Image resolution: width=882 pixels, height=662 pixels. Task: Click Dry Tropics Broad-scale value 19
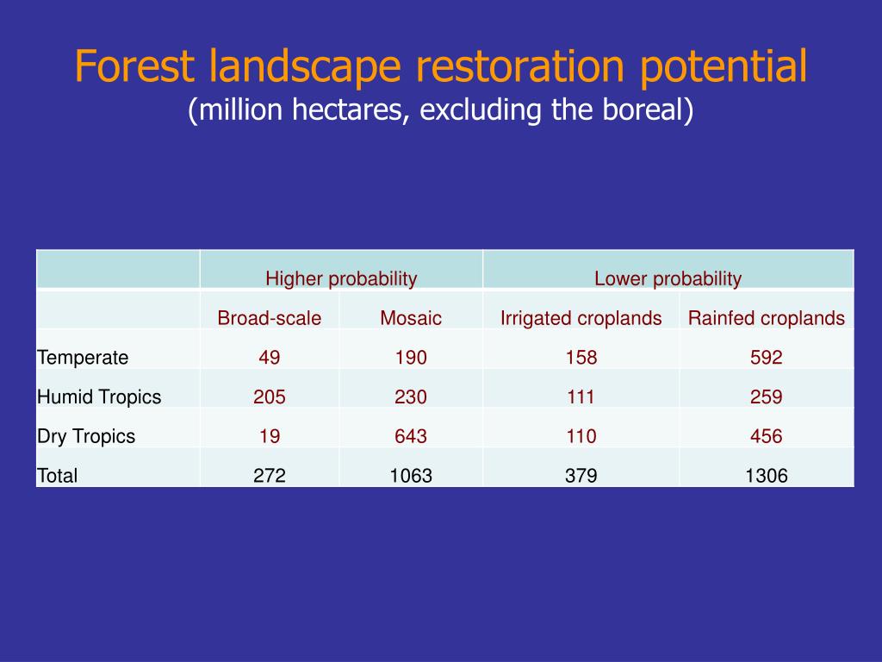(x=270, y=436)
